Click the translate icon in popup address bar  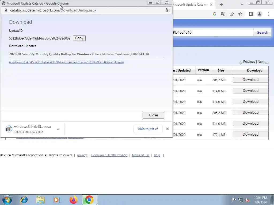click(168, 10)
